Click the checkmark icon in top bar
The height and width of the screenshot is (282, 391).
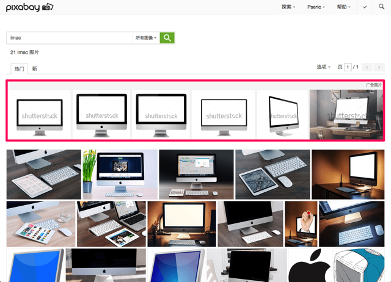[x=365, y=7]
